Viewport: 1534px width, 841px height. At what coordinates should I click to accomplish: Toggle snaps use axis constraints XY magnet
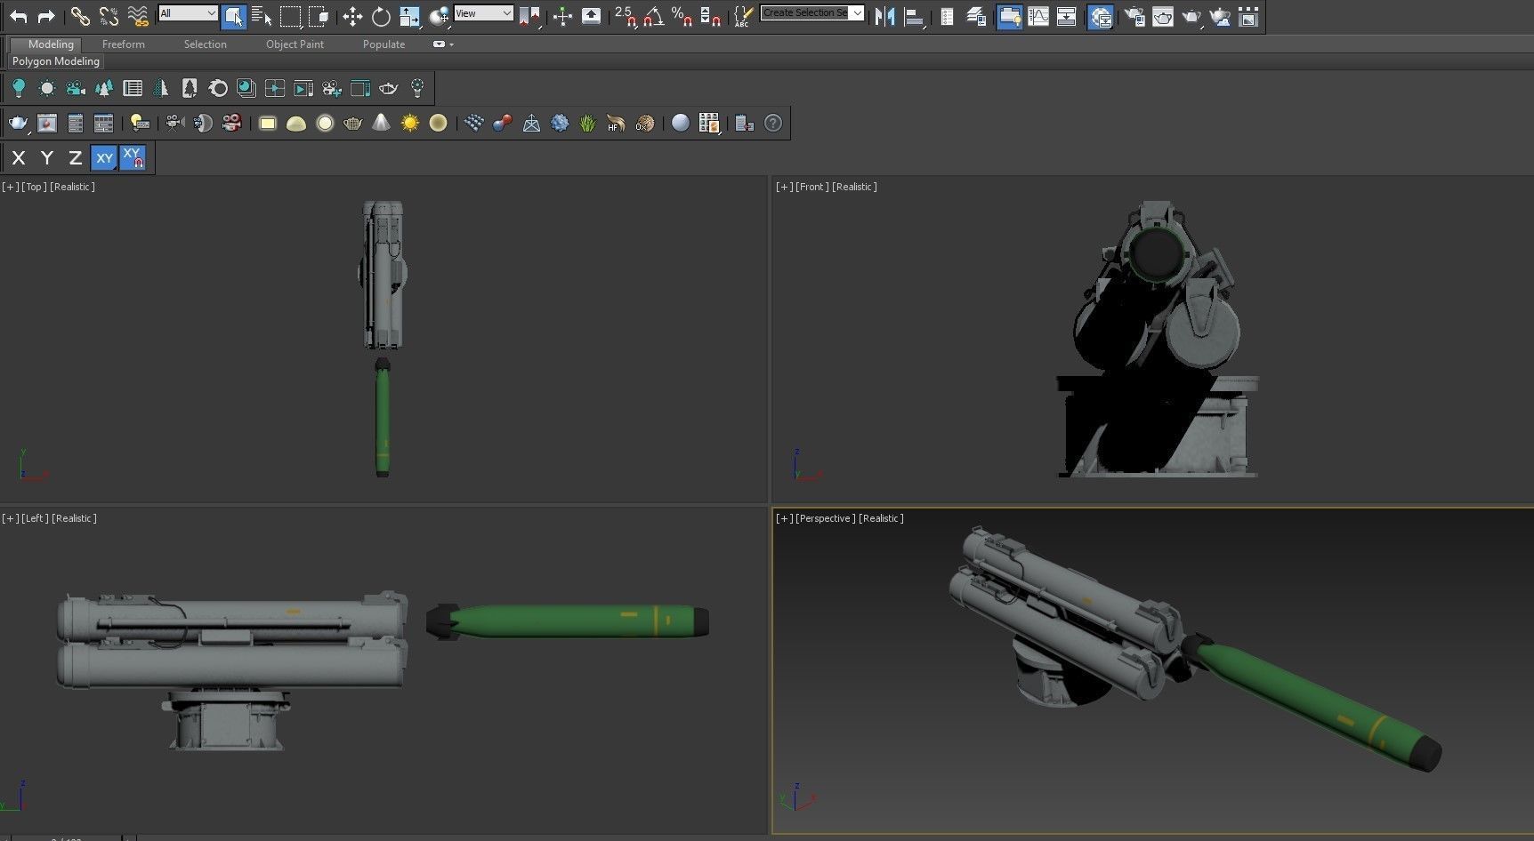click(133, 158)
